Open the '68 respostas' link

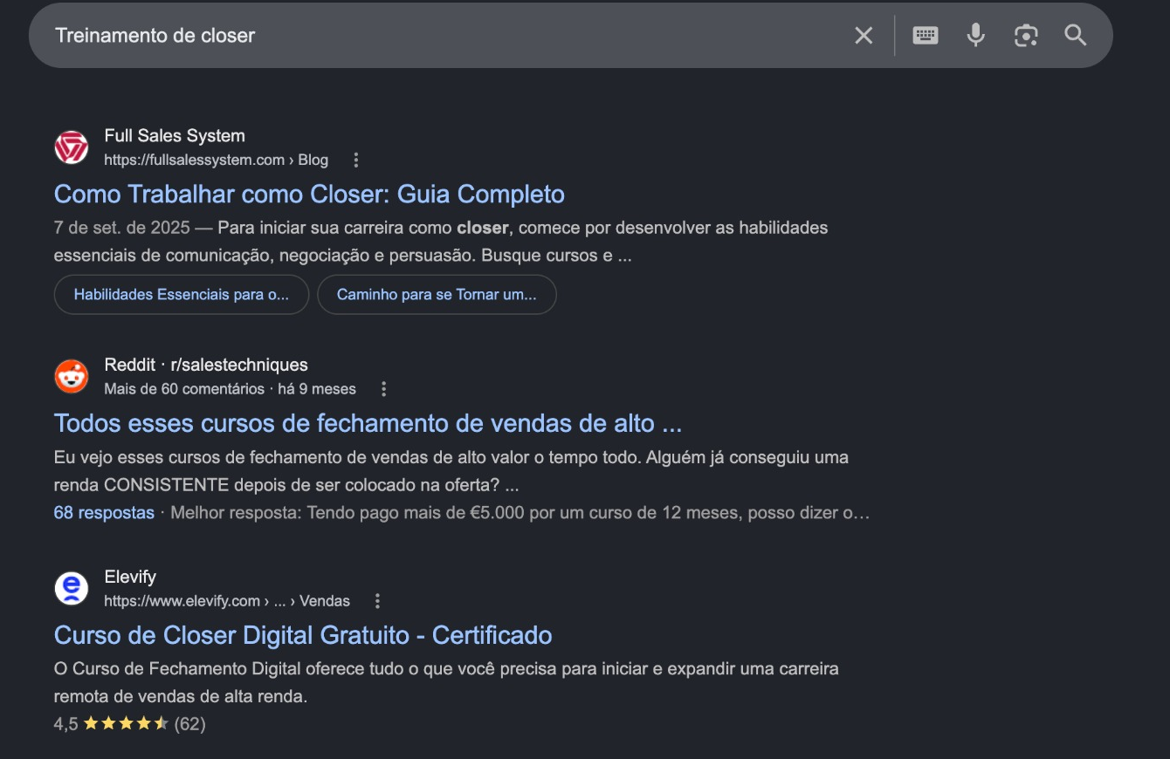pyautogui.click(x=104, y=513)
